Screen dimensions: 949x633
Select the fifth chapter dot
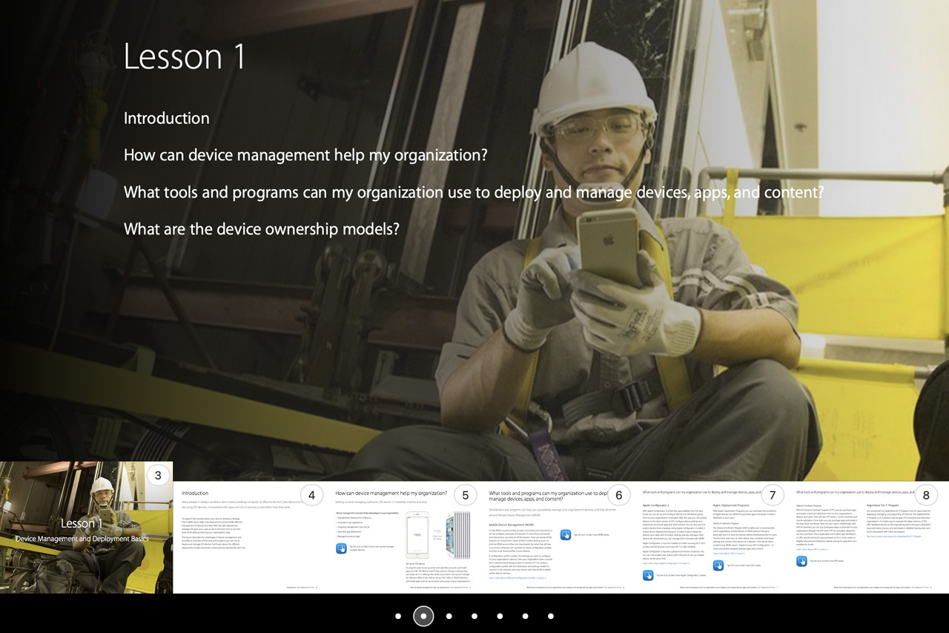click(500, 616)
